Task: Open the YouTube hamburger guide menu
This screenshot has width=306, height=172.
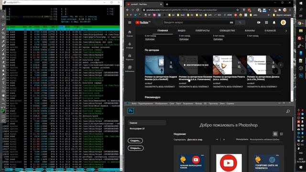Action: 130,22
